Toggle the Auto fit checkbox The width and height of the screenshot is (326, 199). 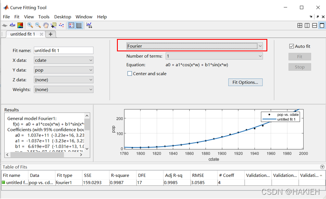291,46
